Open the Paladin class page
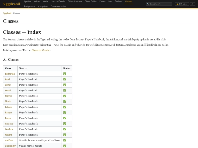 click(x=8, y=107)
